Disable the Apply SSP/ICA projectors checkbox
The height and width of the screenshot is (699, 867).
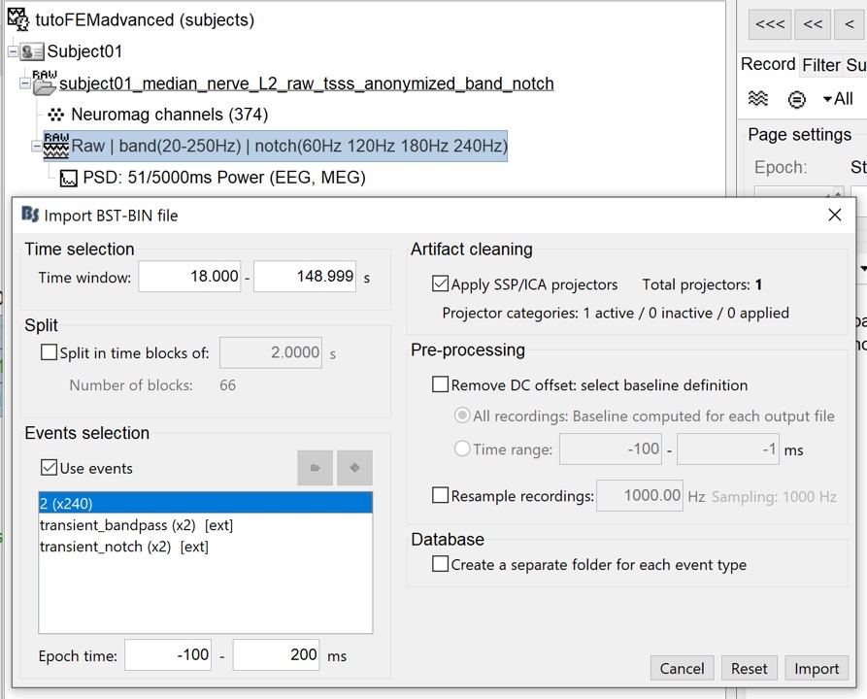[x=441, y=284]
